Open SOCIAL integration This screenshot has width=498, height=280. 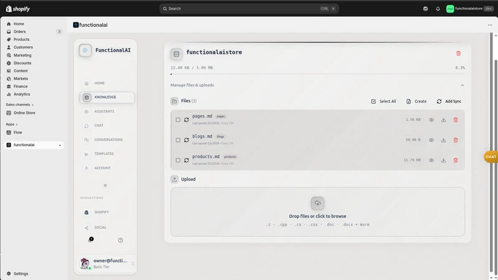click(x=100, y=228)
